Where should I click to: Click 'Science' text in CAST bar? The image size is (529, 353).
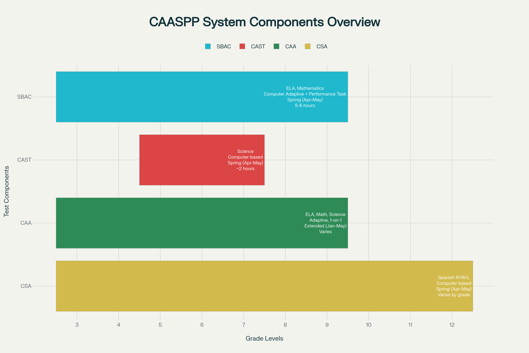click(x=245, y=152)
